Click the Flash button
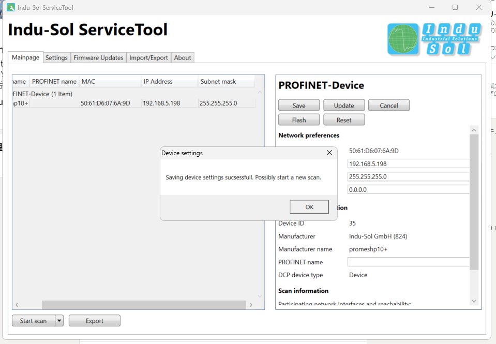This screenshot has height=344, width=496. [x=299, y=120]
